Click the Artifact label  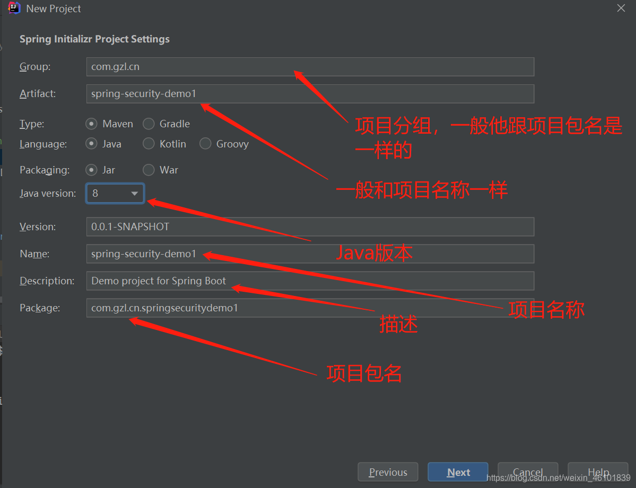point(38,94)
